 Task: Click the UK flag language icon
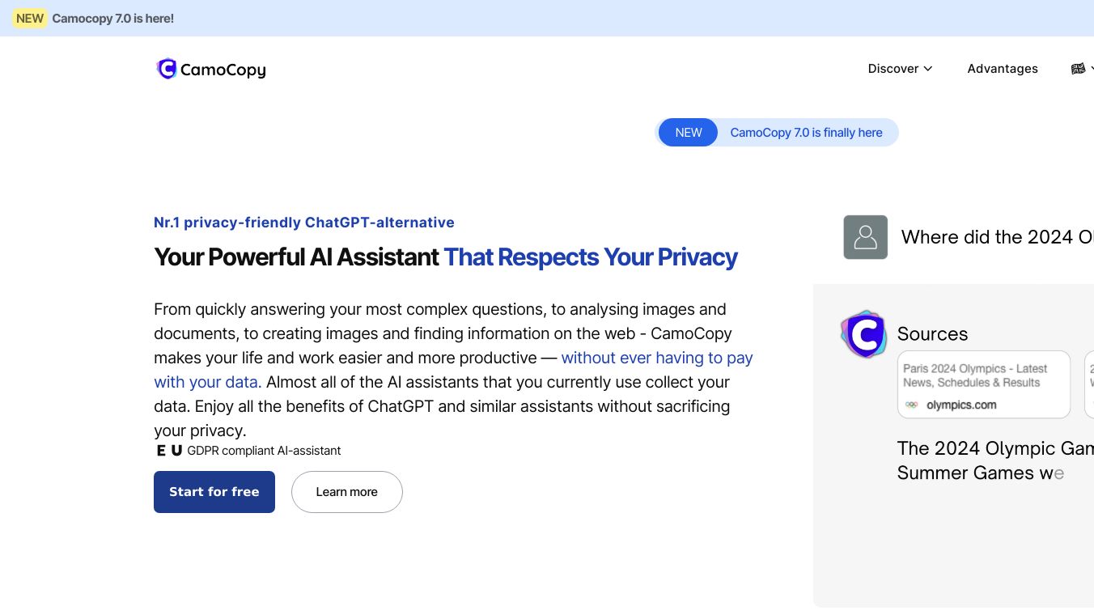[1078, 69]
